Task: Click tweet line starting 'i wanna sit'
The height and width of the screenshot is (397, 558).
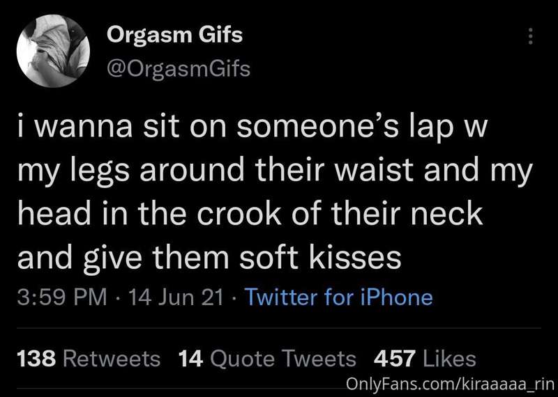Action: [x=252, y=127]
